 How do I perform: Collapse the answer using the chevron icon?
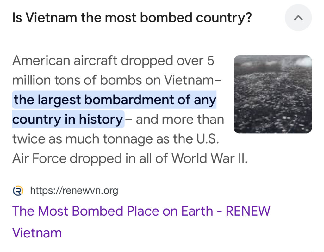pyautogui.click(x=298, y=18)
